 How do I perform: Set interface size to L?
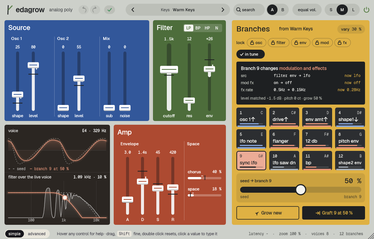click(x=353, y=10)
